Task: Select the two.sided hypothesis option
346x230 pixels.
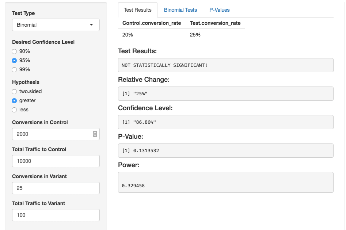Action: click(x=14, y=92)
